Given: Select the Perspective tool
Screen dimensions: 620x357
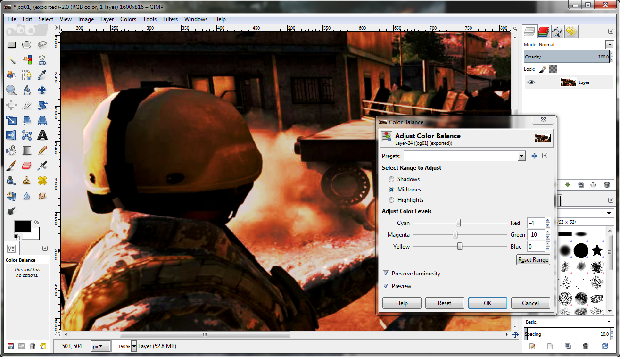Looking at the screenshot, I should [x=42, y=120].
